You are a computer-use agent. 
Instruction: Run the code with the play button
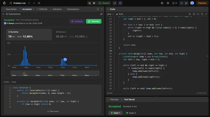point(94,3)
